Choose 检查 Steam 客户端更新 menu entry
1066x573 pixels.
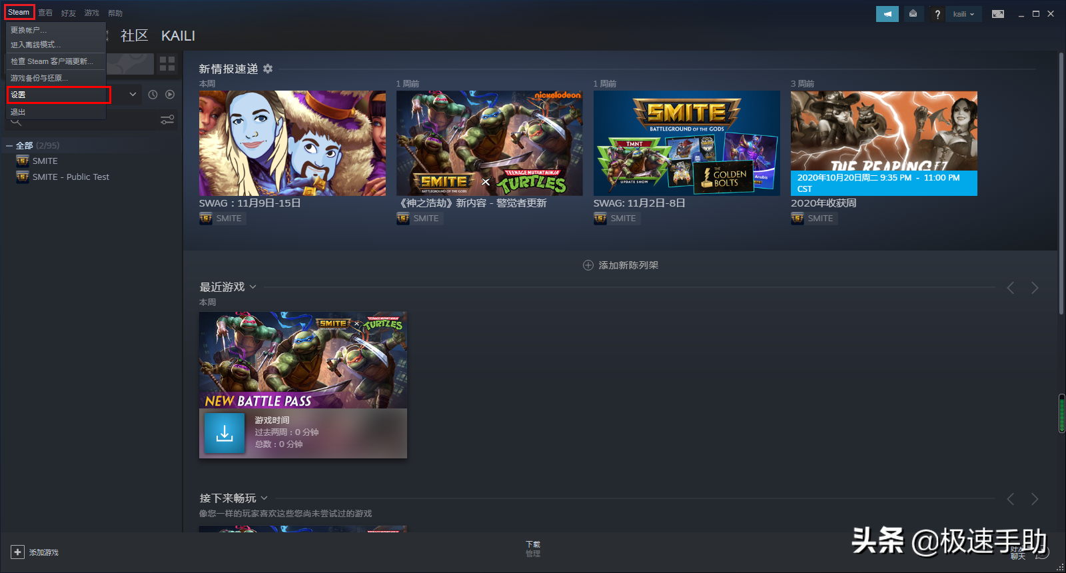pyautogui.click(x=56, y=61)
